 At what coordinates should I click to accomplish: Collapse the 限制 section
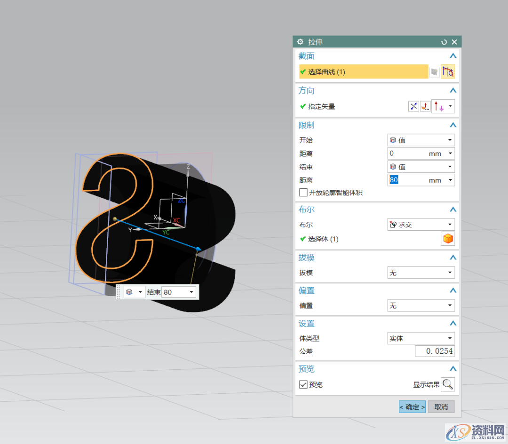[452, 125]
